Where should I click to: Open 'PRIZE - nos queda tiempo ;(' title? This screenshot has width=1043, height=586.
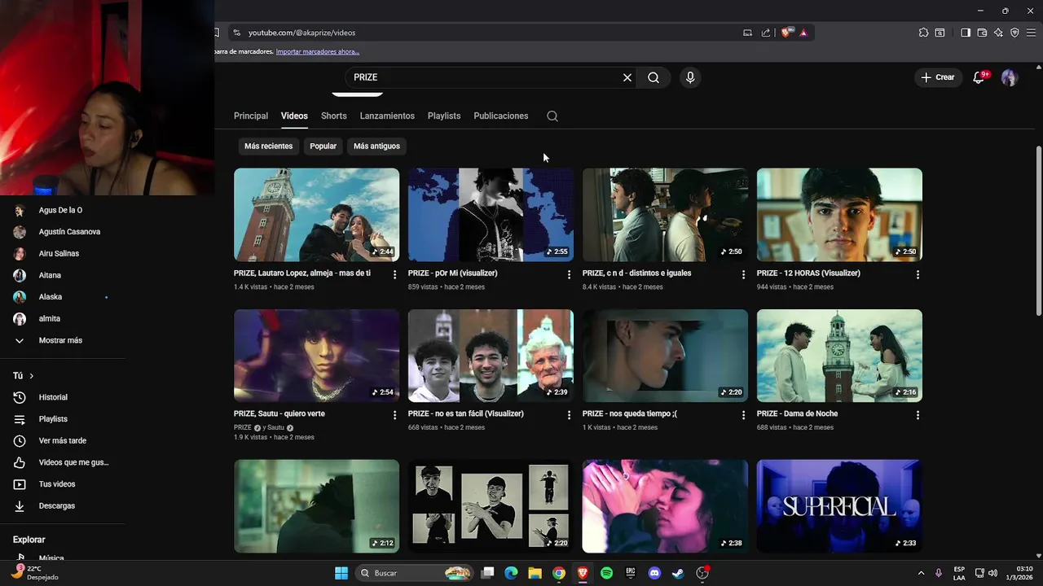click(630, 413)
